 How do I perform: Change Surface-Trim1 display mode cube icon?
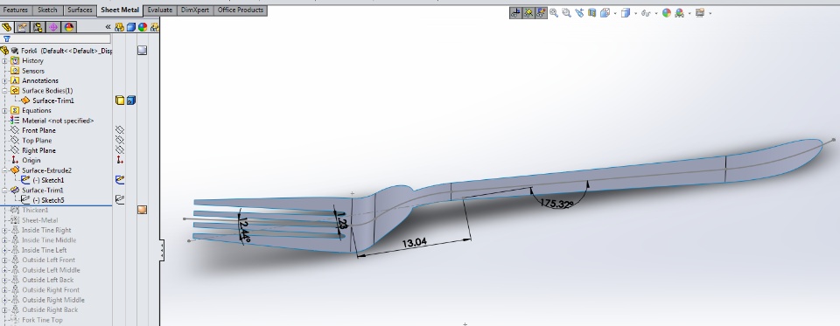point(130,101)
